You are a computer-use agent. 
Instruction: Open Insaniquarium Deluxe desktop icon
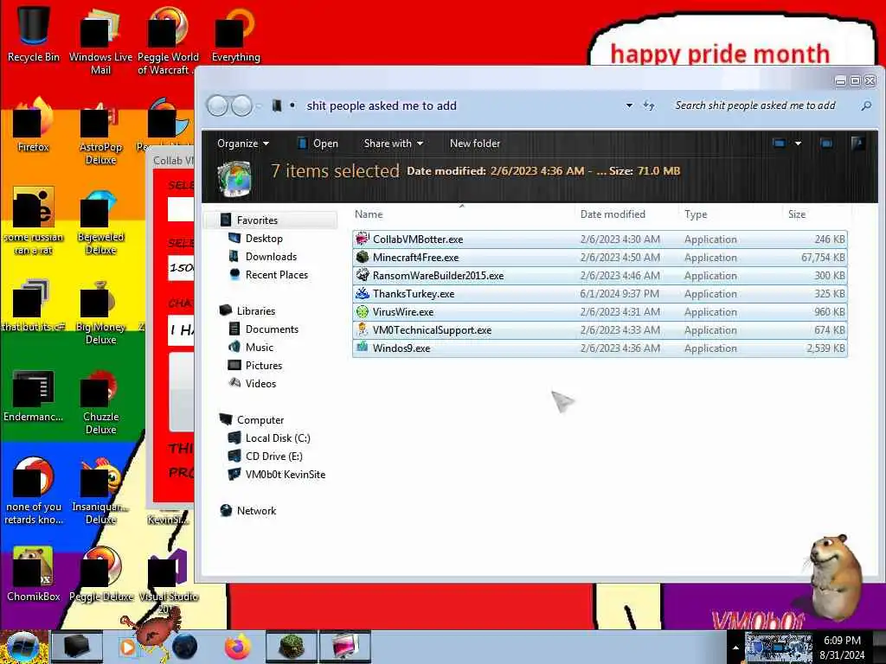(100, 492)
